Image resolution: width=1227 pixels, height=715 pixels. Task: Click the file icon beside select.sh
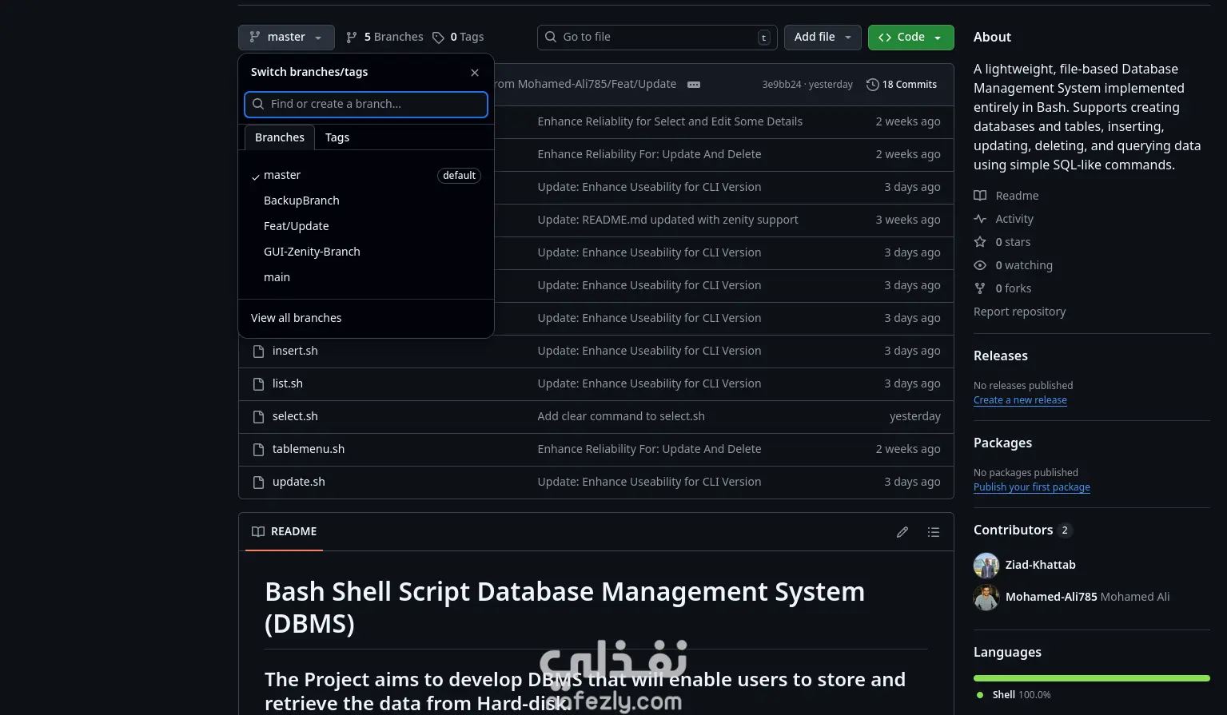point(258,417)
